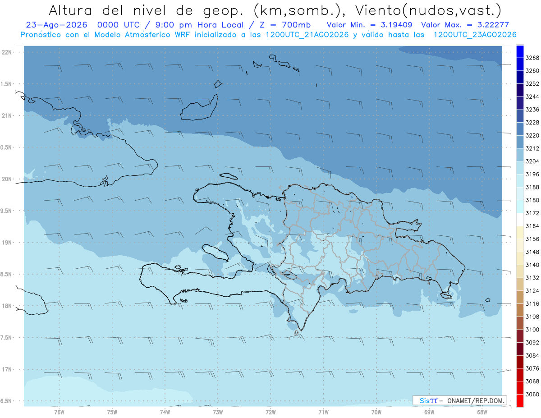541x418 pixels.
Task: Click the '6.5N' latitude axis label
Action: 6,401
